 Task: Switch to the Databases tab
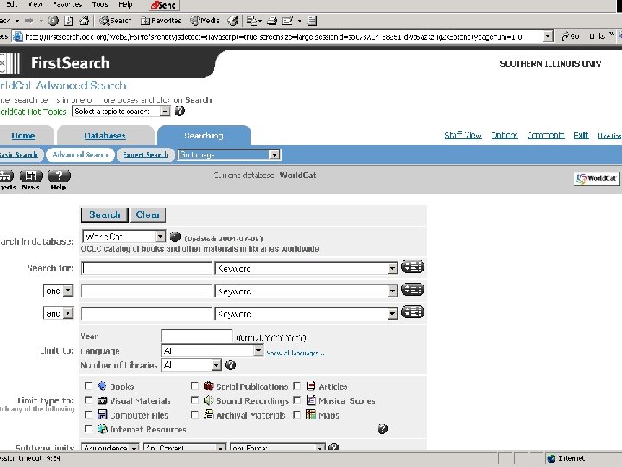[105, 136]
